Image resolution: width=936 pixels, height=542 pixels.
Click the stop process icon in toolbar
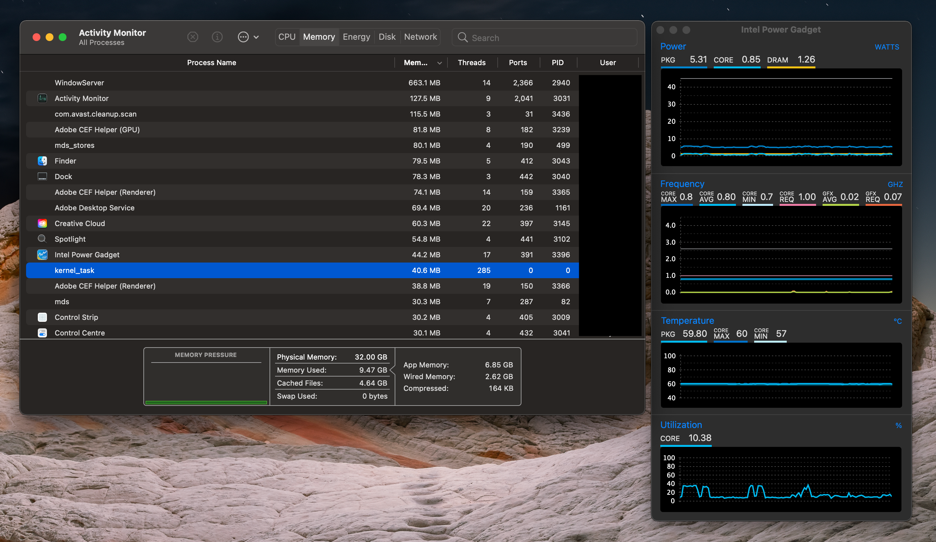[192, 37]
